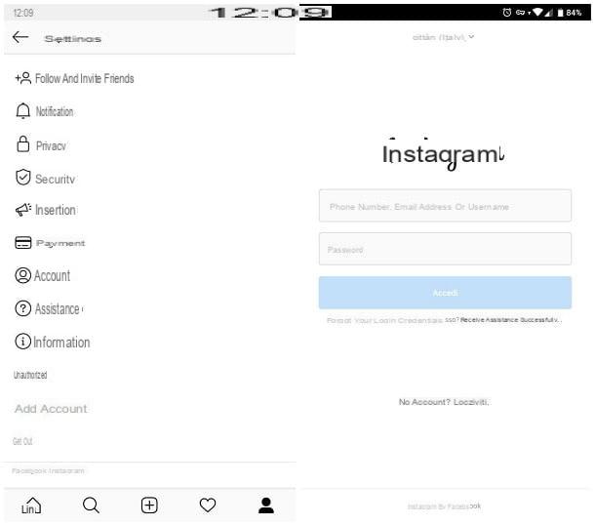The width and height of the screenshot is (595, 526).
Task: Click the Phone Number, Email or Username field
Action: (x=445, y=206)
